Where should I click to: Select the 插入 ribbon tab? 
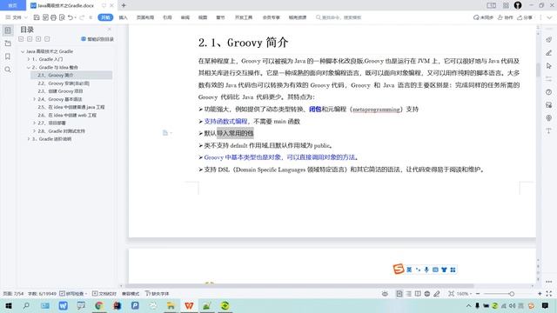pyautogui.click(x=123, y=17)
